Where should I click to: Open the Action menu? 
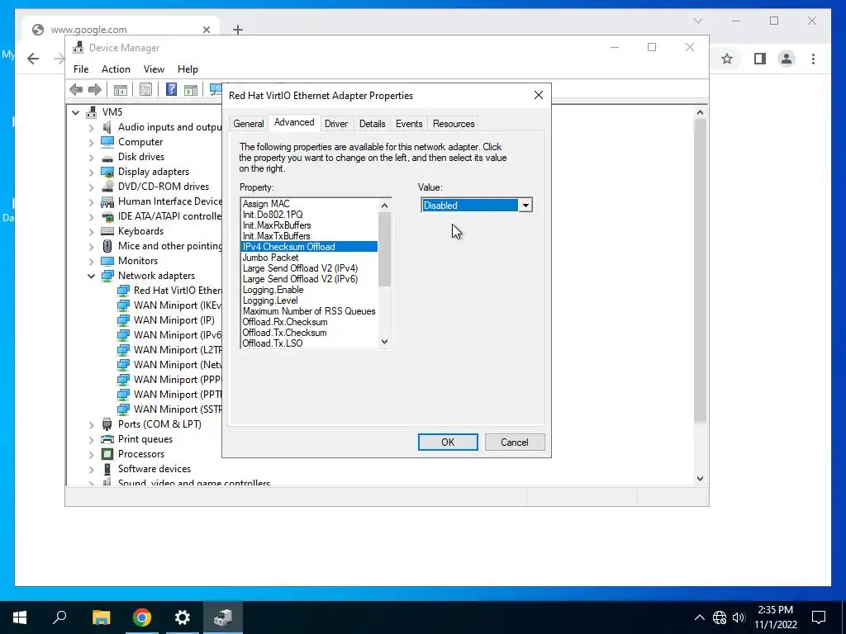click(x=116, y=69)
